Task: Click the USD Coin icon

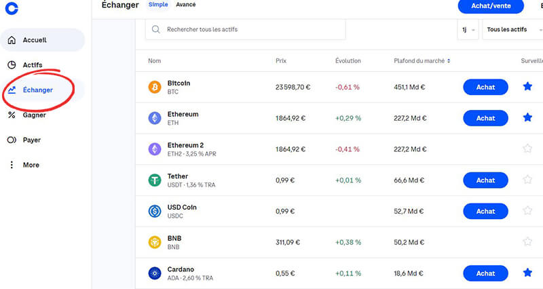Action: click(x=155, y=211)
